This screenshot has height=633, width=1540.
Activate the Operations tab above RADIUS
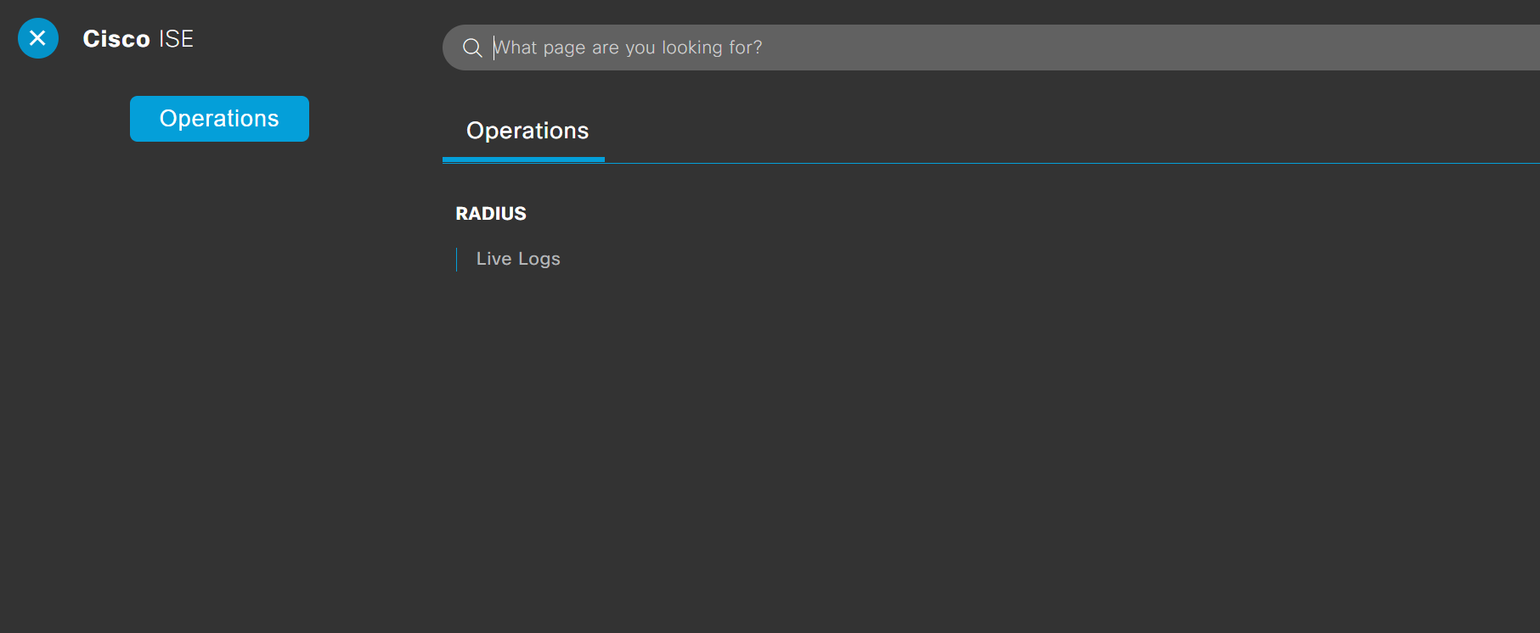click(527, 131)
